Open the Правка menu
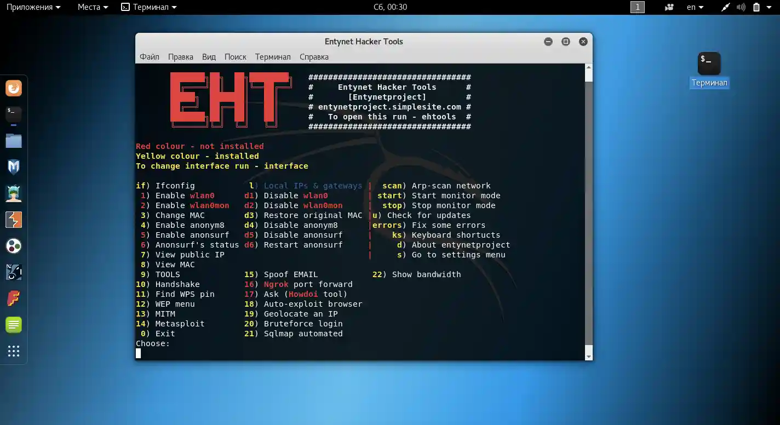780x425 pixels. pyautogui.click(x=181, y=56)
